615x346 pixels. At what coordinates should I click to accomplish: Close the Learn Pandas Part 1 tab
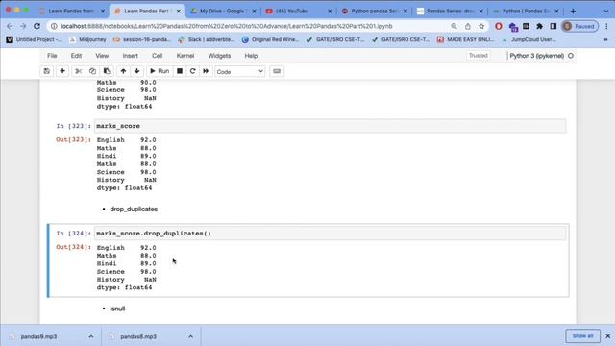(x=179, y=12)
